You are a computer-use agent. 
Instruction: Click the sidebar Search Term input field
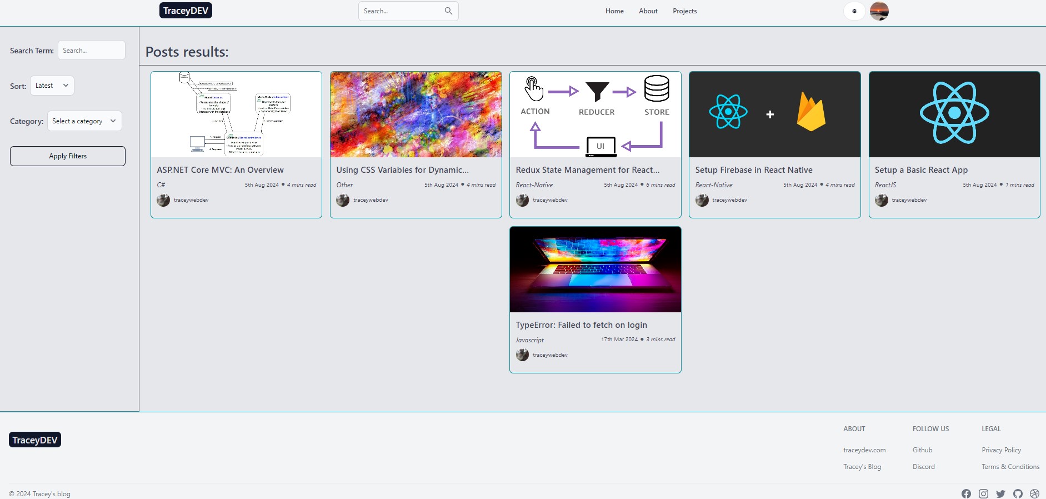pyautogui.click(x=92, y=51)
